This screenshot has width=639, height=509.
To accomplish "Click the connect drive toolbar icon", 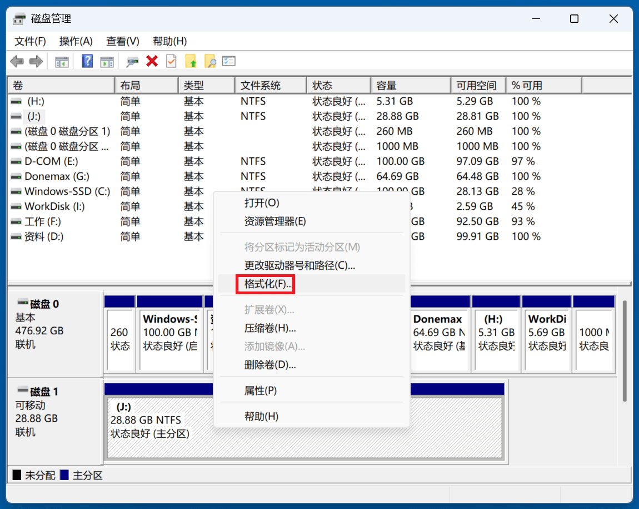I will tap(132, 61).
